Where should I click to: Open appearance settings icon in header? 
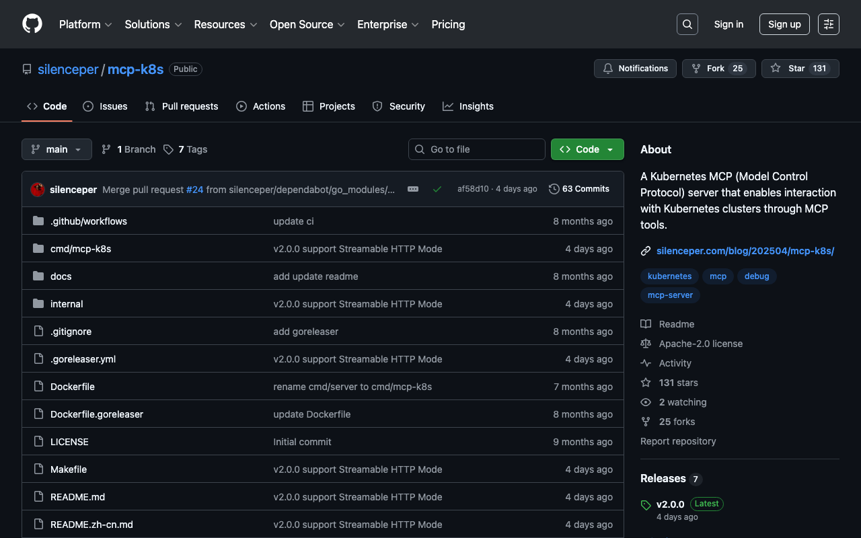828,24
